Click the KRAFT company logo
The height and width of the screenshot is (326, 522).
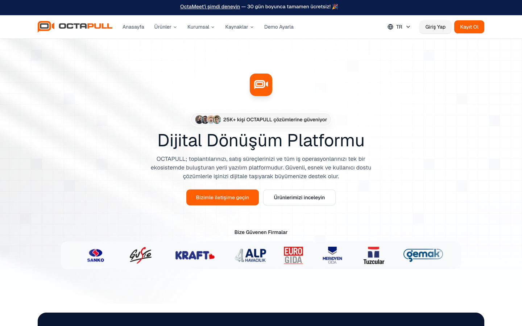click(195, 255)
